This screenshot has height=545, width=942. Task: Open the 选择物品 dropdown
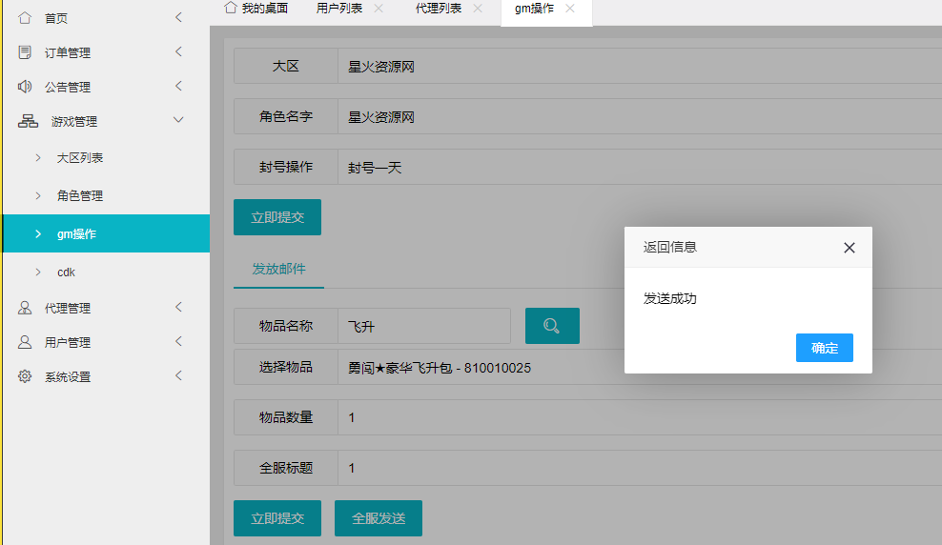point(640,368)
